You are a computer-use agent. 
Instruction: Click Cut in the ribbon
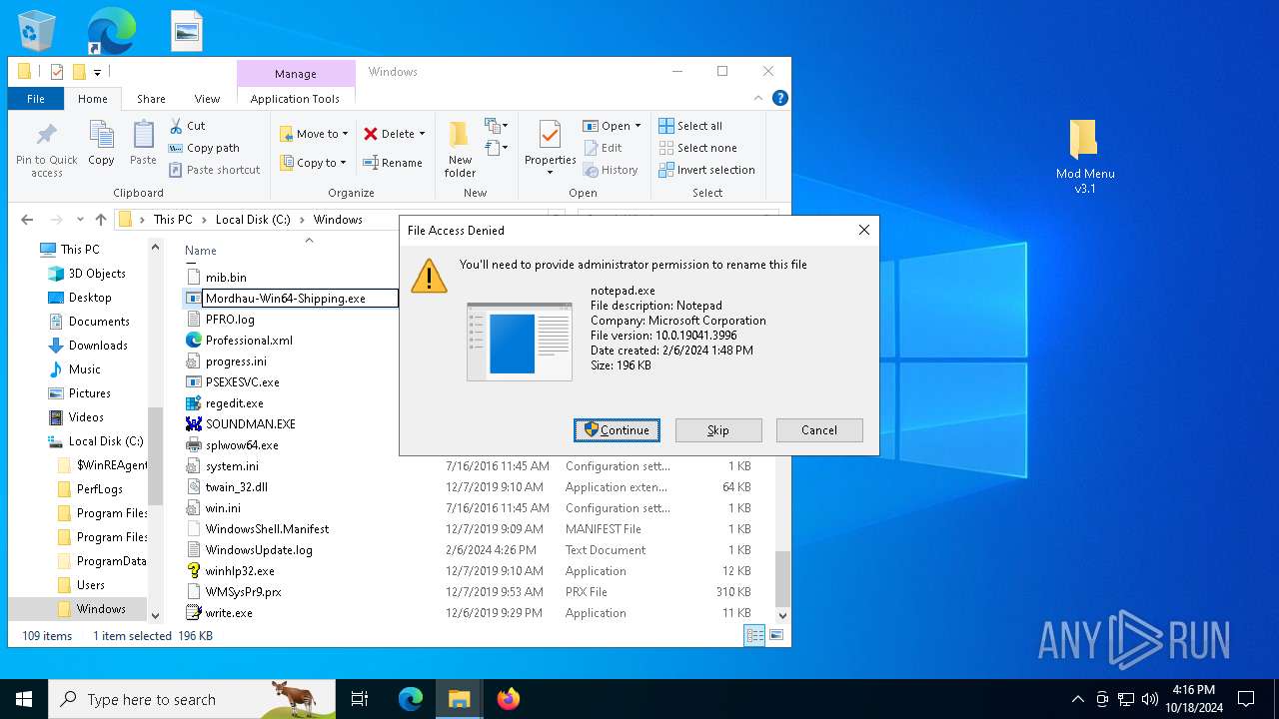187,126
